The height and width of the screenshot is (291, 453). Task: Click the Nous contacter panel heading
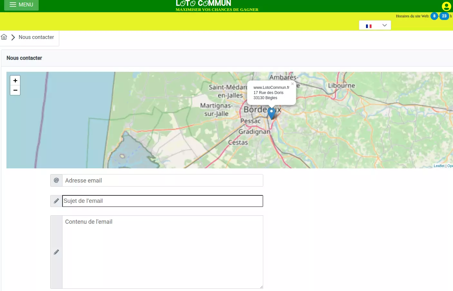pyautogui.click(x=24, y=58)
